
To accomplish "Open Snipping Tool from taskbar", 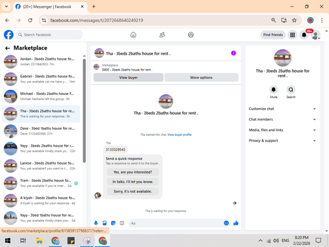I will point(87,240).
